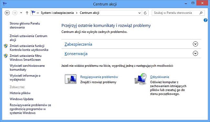Open Help with the blue question mark
The width and height of the screenshot is (210, 122).
205,20
